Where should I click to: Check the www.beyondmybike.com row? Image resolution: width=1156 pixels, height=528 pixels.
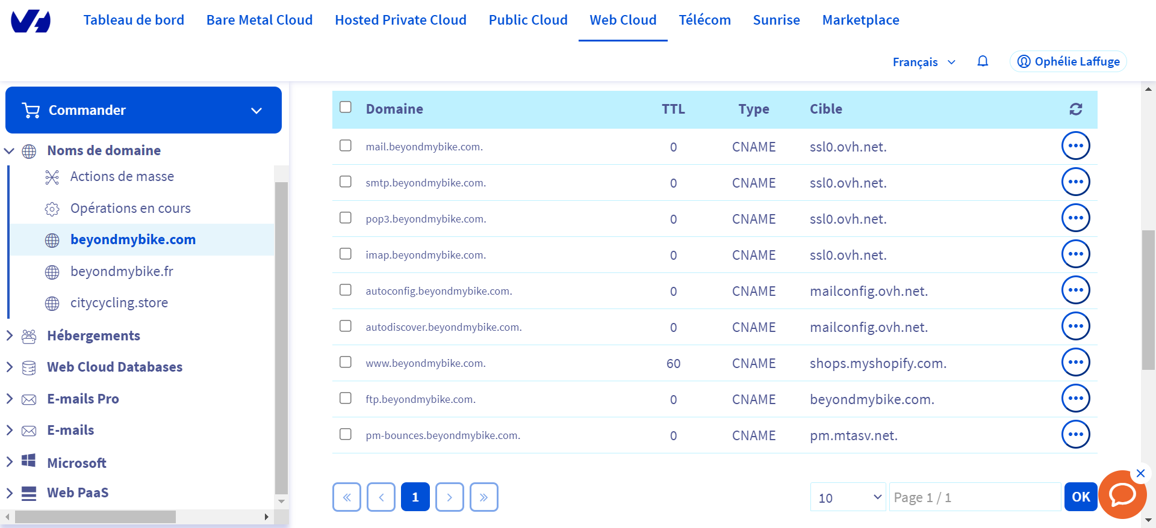[x=346, y=362]
